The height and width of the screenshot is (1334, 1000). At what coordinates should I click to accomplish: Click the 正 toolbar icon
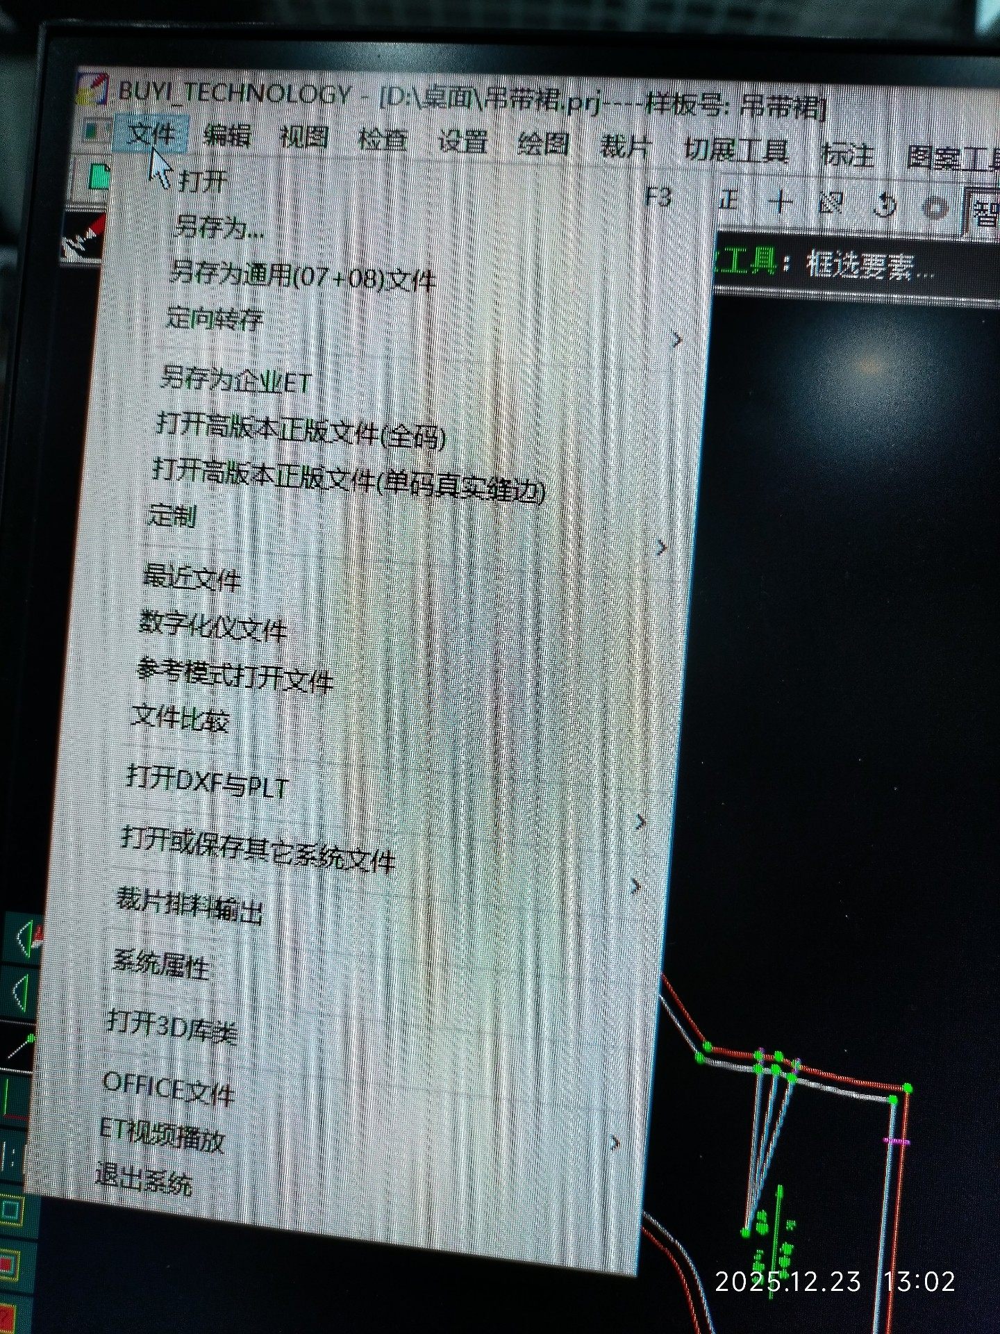(728, 201)
